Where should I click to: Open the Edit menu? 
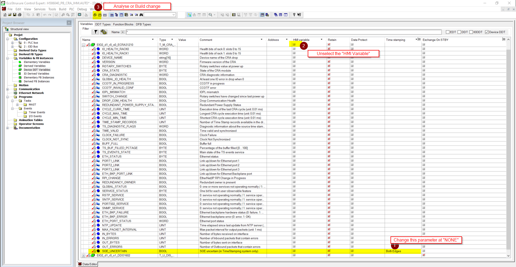click(x=18, y=9)
